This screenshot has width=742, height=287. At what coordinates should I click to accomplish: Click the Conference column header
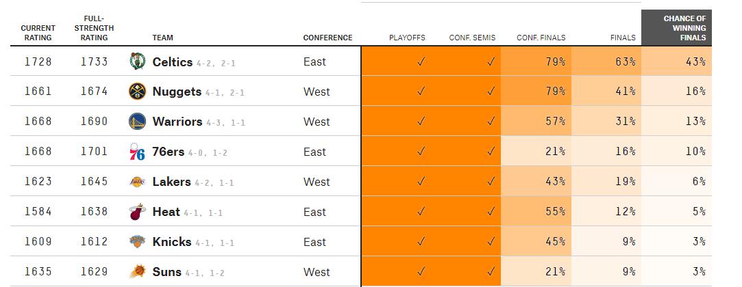(327, 38)
